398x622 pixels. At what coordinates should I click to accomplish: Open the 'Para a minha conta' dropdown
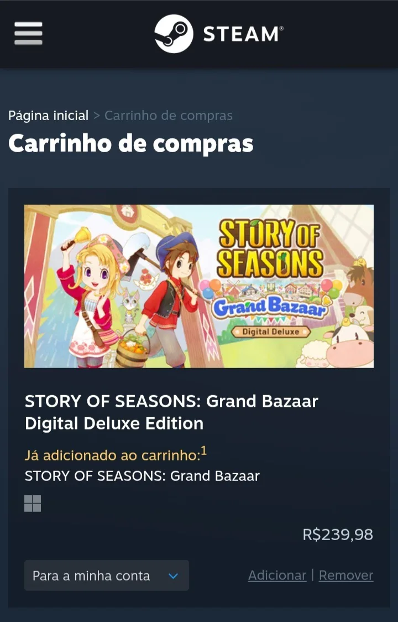[107, 575]
